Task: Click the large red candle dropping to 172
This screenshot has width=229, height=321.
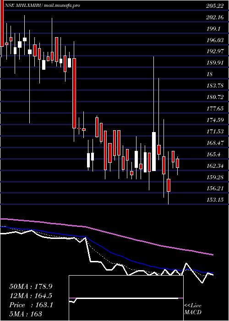Action: [74, 94]
